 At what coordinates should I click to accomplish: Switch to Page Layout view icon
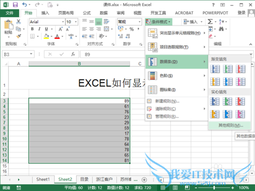(175, 187)
